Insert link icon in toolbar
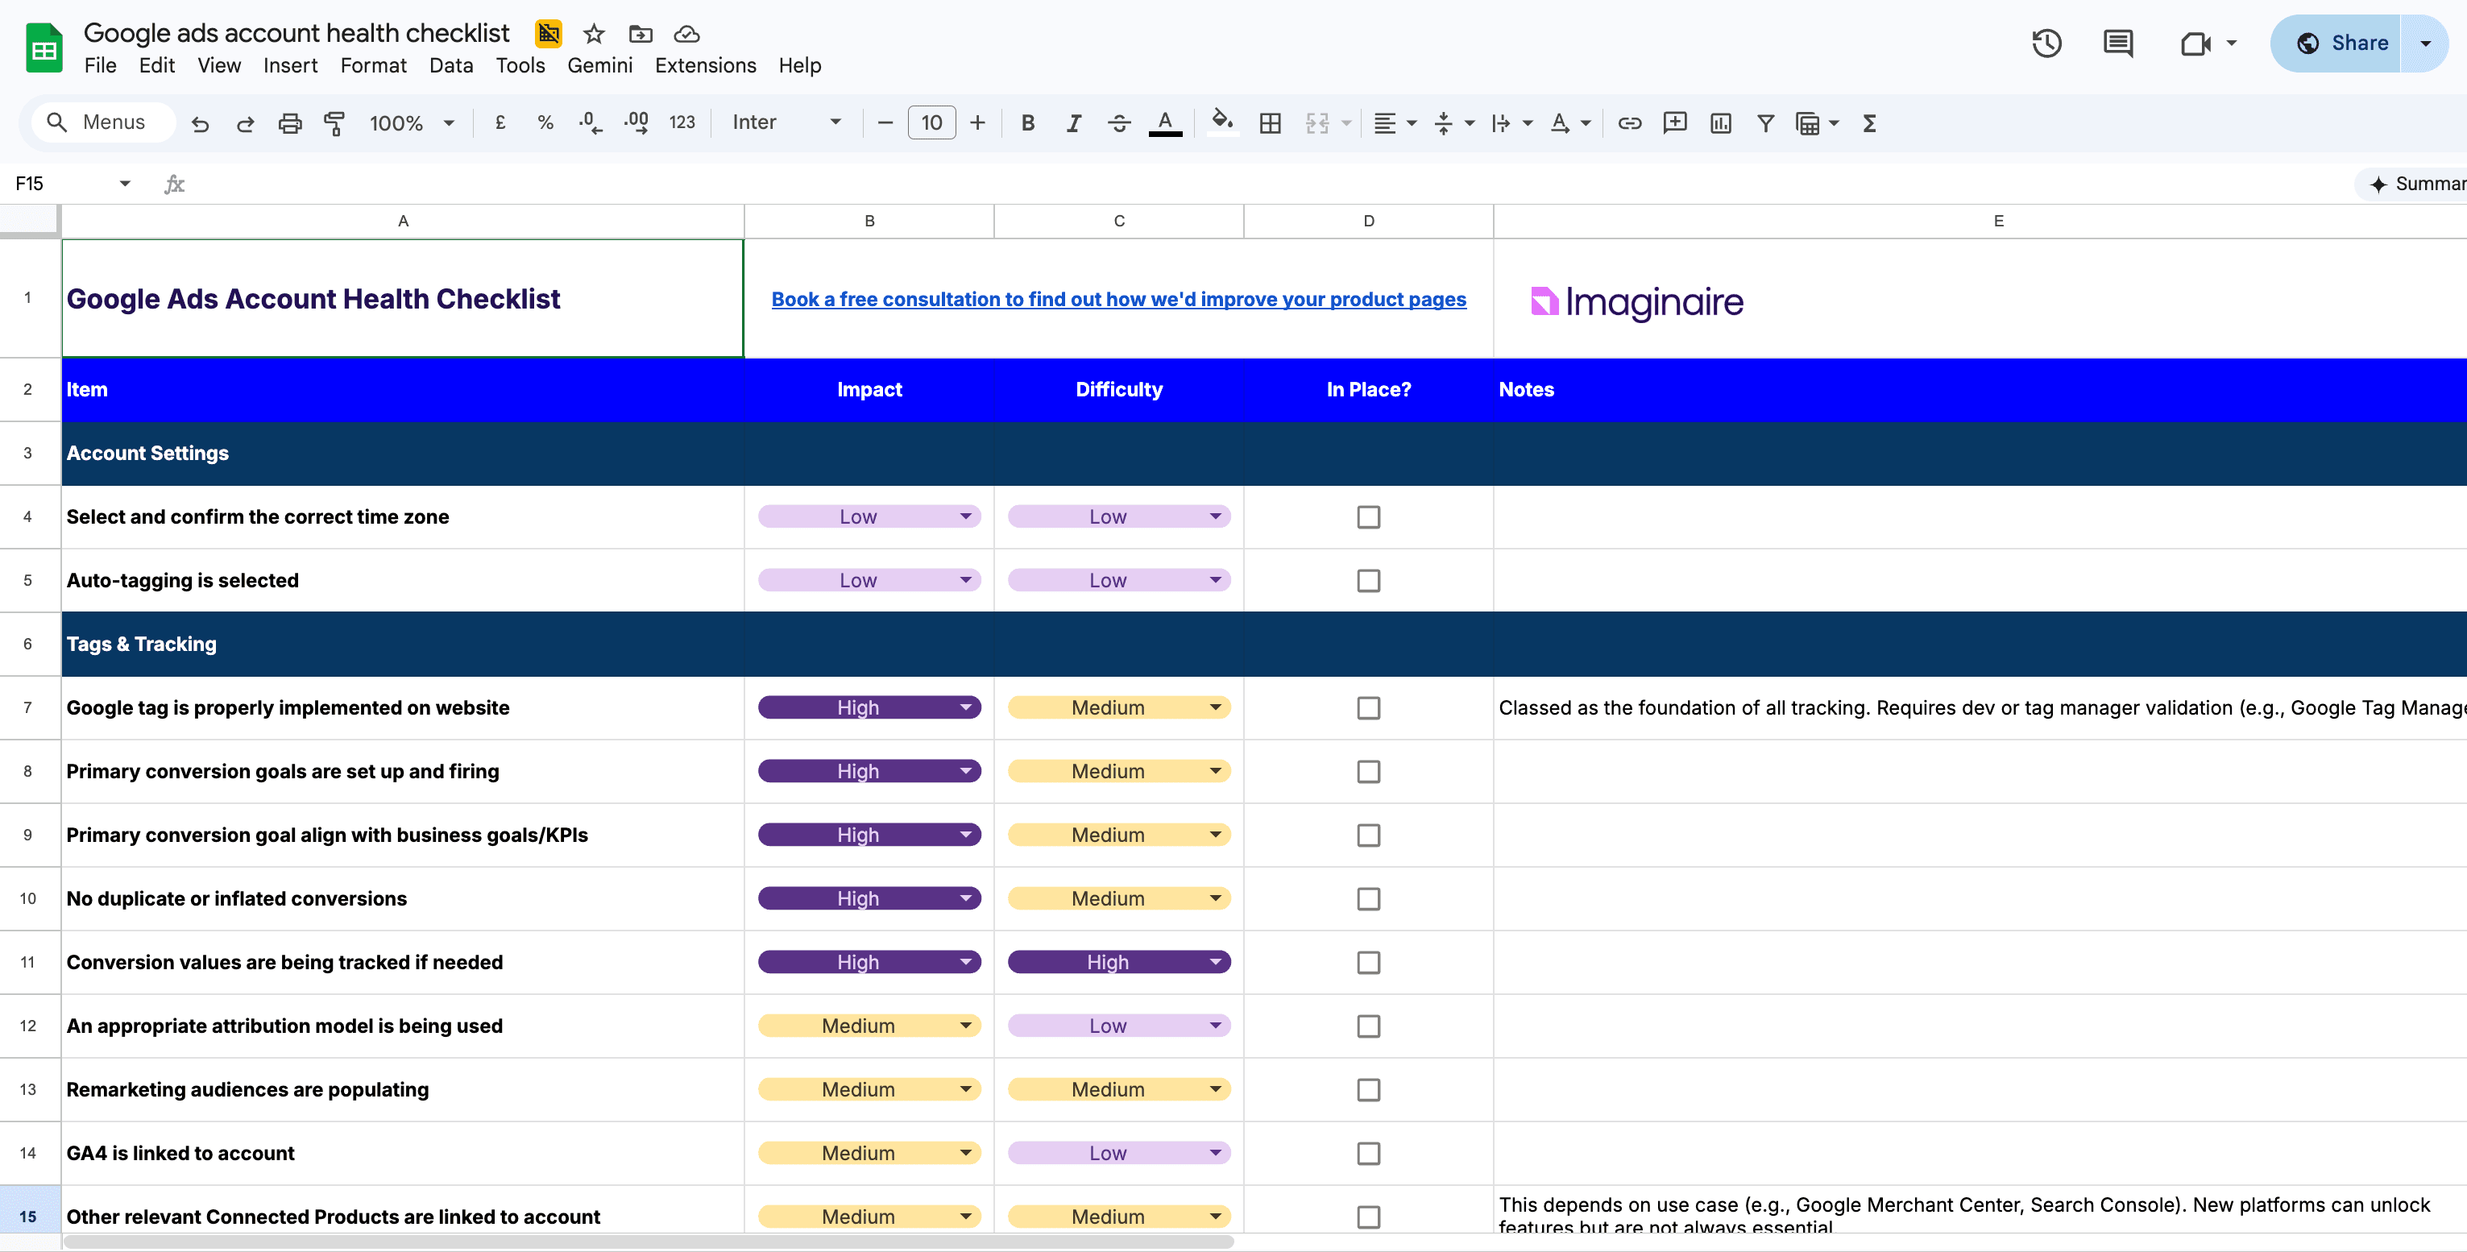 click(1629, 122)
